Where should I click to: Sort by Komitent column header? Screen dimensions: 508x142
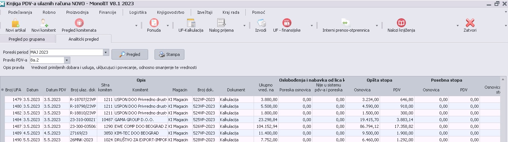click(x=140, y=90)
